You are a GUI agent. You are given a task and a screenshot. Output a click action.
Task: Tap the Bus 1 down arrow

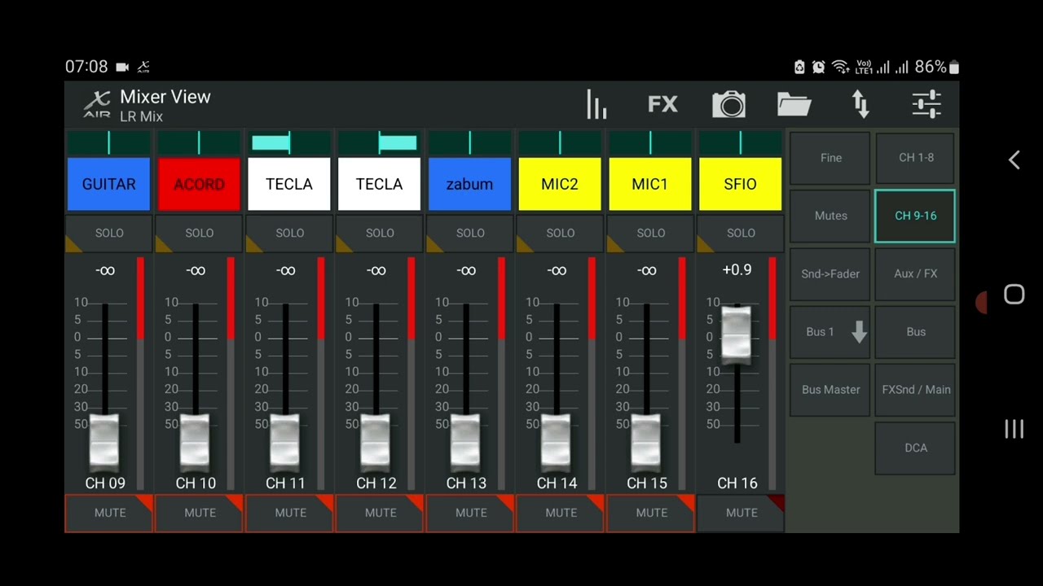[859, 331]
